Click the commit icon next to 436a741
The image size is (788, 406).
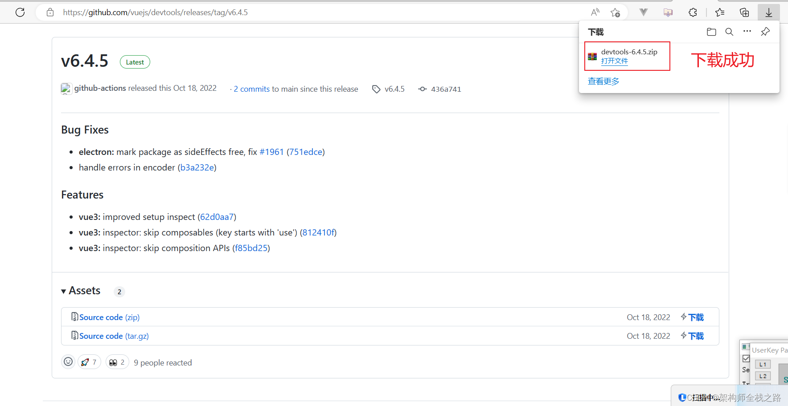[x=423, y=89]
